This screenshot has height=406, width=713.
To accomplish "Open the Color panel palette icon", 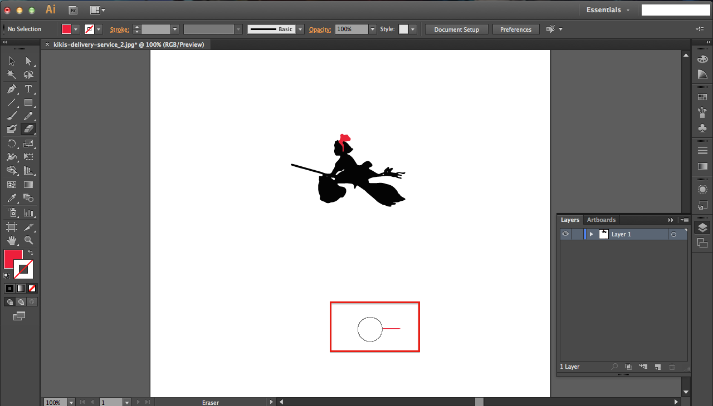I will [702, 59].
